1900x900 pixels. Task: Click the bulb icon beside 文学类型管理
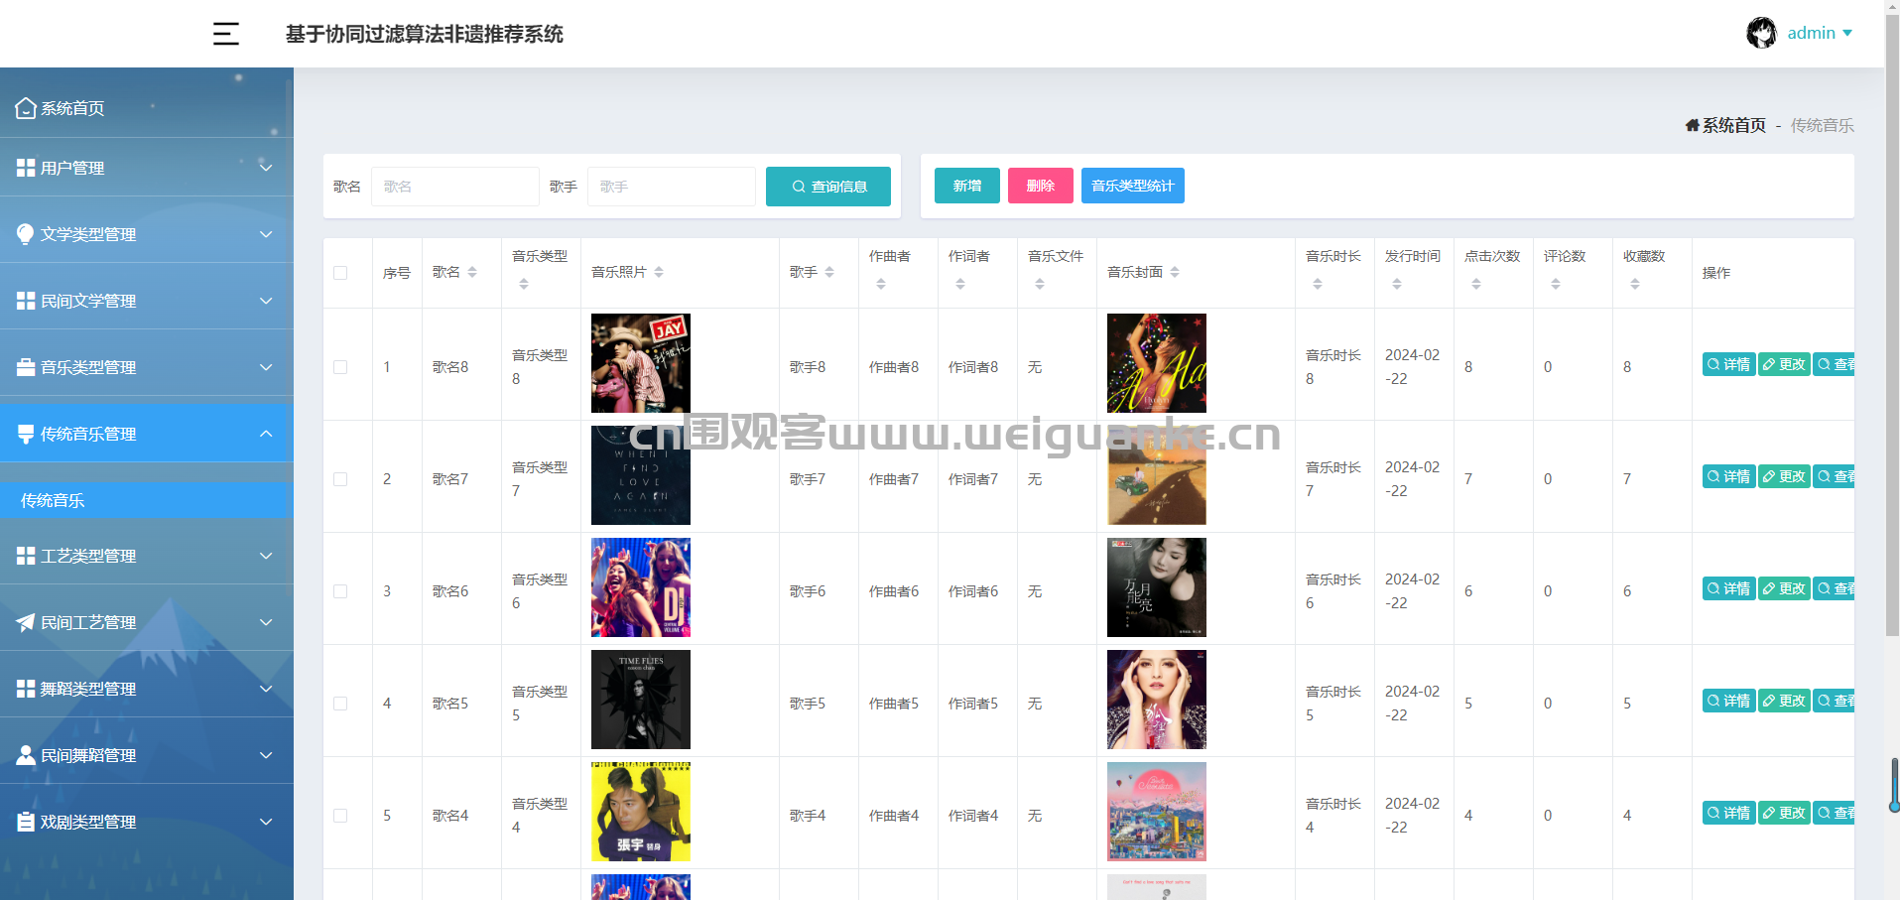point(26,234)
